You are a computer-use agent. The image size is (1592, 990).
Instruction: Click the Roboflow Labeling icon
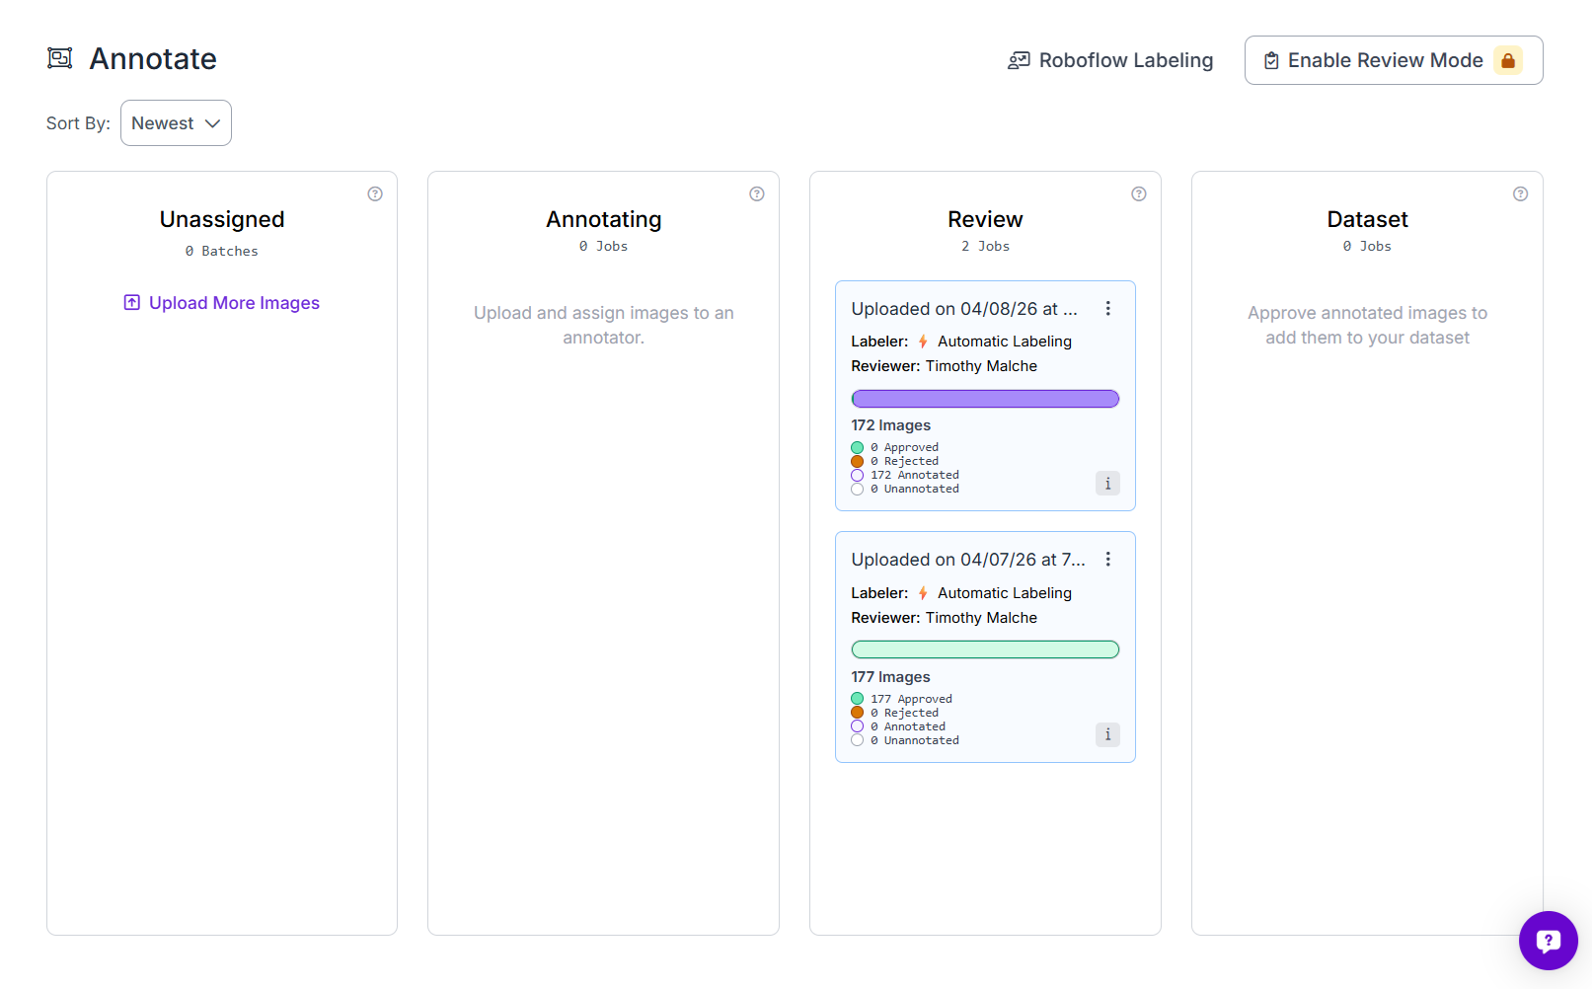pyautogui.click(x=1019, y=61)
